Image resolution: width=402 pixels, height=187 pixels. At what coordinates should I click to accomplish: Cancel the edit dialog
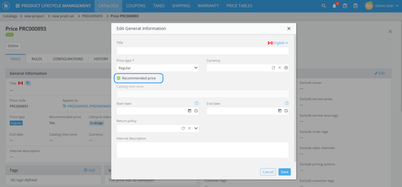click(x=268, y=172)
